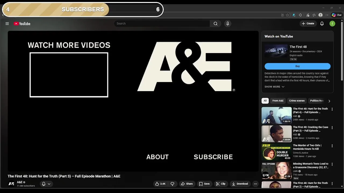
Task: Click the YouTube search input field
Action: [x=162, y=24]
